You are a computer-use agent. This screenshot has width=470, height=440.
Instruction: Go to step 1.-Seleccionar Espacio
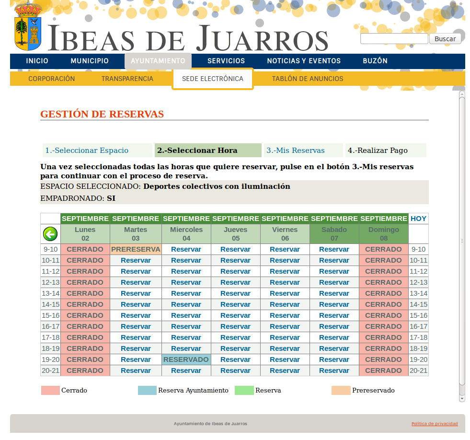[x=87, y=151]
